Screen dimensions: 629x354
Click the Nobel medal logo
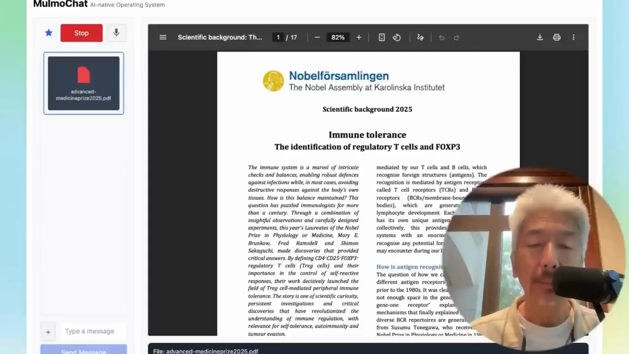pyautogui.click(x=273, y=81)
